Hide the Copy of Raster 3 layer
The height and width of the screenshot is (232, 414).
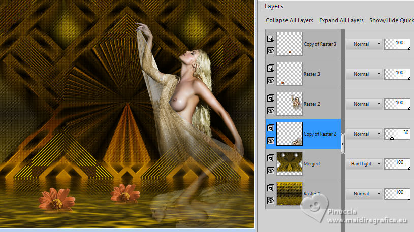[x=271, y=51]
